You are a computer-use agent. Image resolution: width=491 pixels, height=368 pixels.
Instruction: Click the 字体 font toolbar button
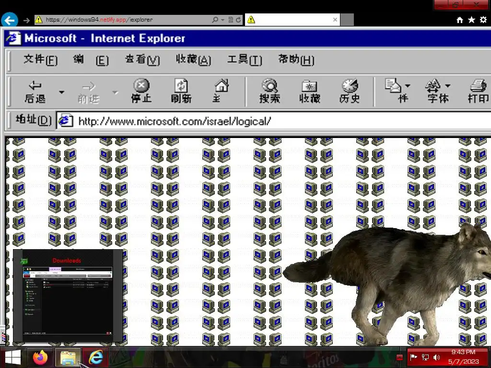[x=438, y=91]
